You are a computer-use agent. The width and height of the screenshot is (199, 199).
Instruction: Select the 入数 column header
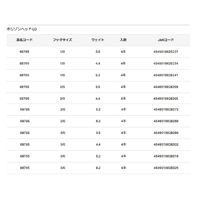[123, 40]
